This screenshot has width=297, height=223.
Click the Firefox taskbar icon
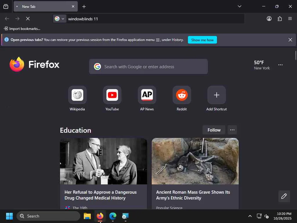tap(100, 216)
